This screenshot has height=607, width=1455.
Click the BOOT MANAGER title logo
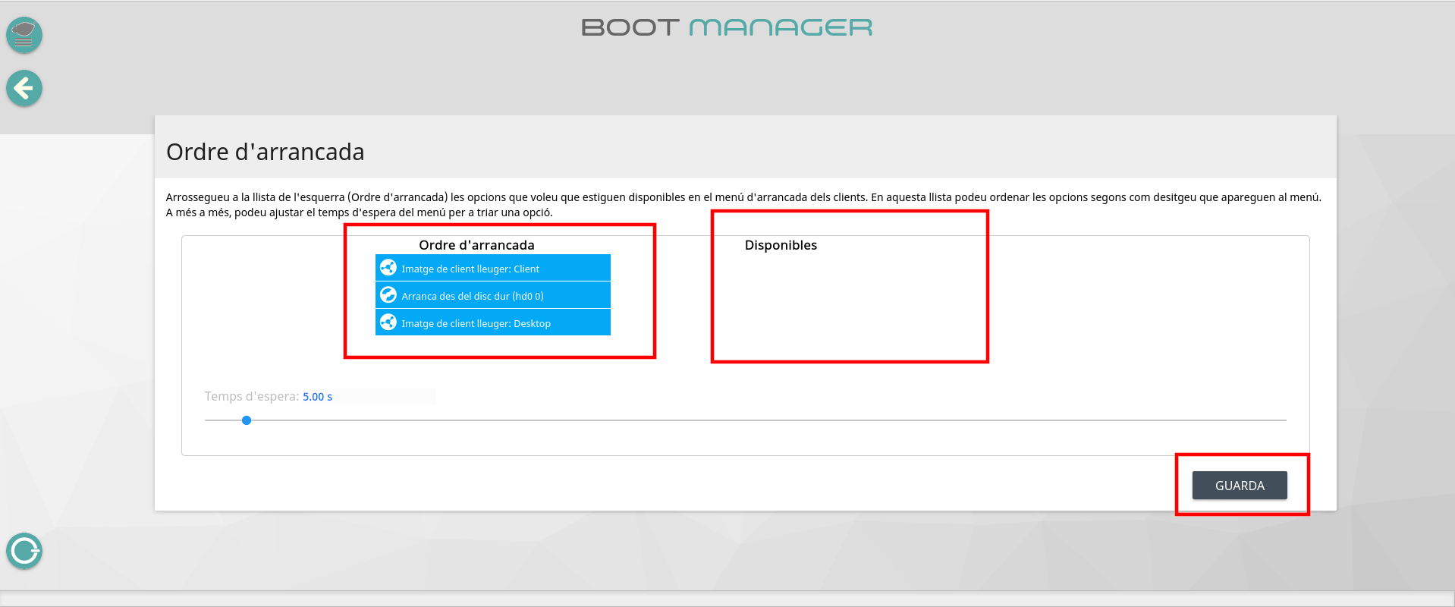(727, 28)
